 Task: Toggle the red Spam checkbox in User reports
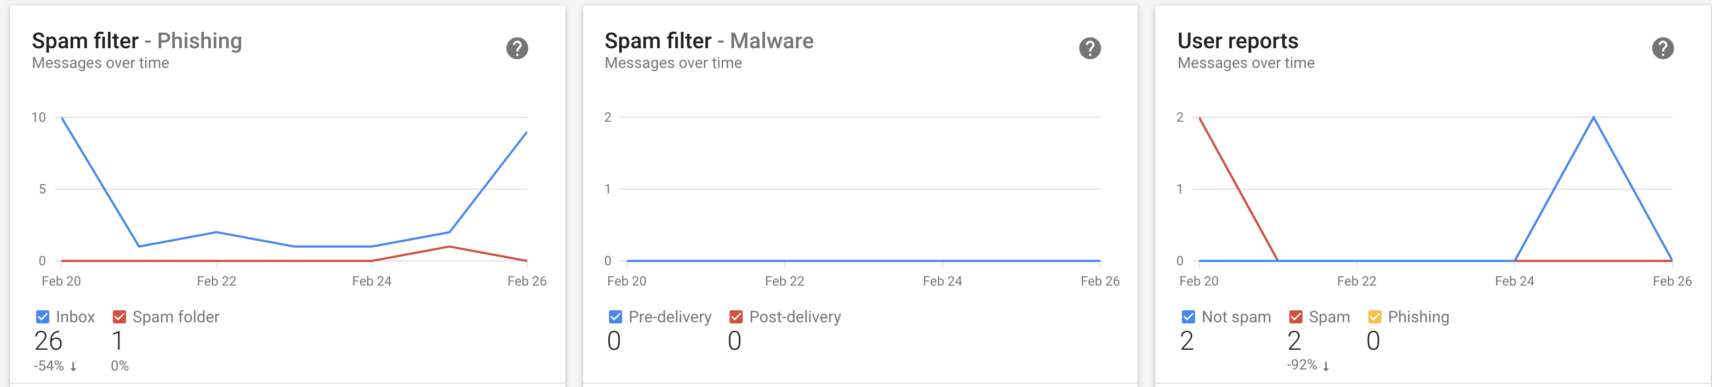[1296, 317]
